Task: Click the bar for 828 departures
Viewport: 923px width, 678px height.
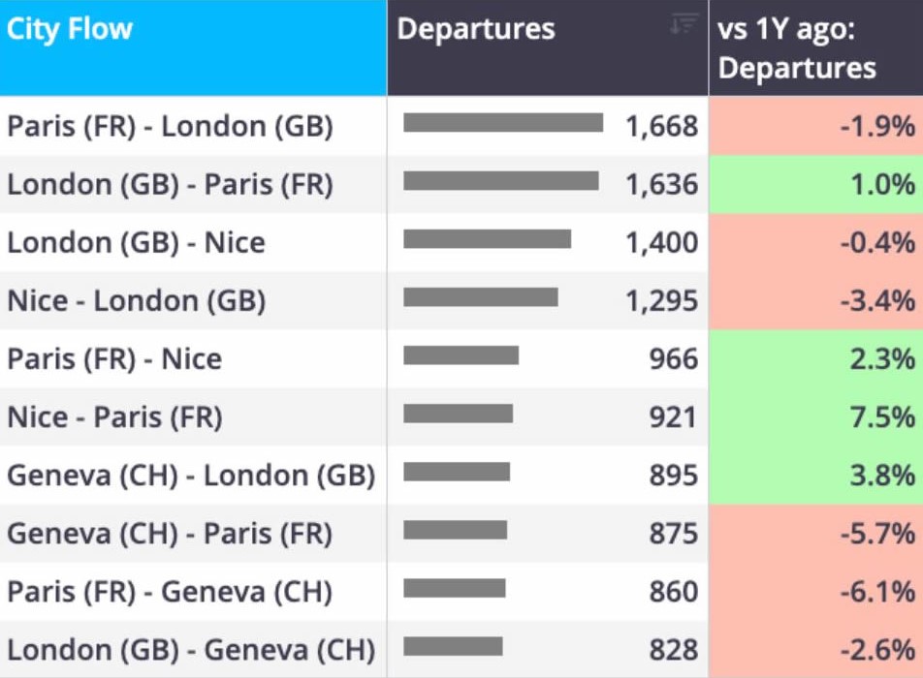Action: point(453,646)
